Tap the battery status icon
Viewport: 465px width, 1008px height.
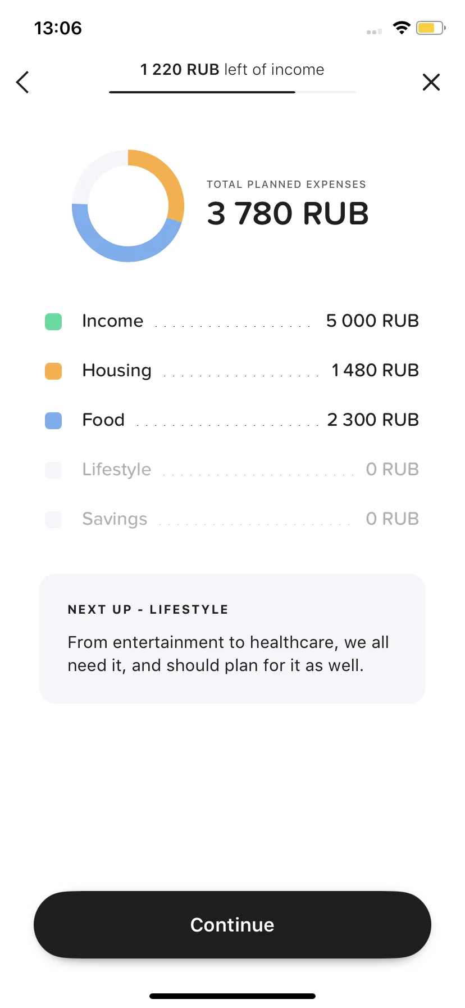click(431, 28)
